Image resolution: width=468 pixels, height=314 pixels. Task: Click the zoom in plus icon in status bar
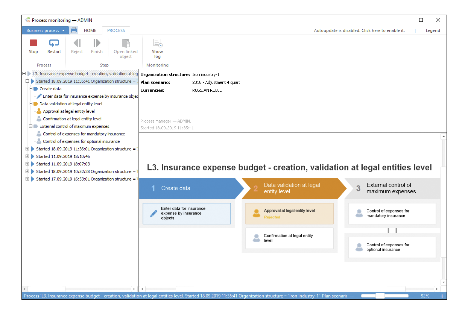[x=442, y=296]
